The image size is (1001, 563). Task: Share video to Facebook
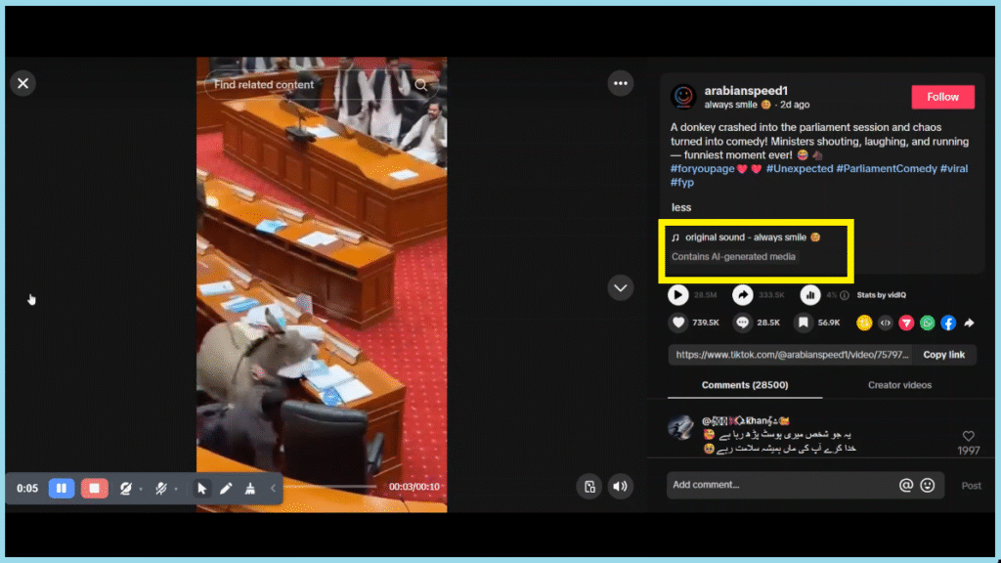pos(947,323)
